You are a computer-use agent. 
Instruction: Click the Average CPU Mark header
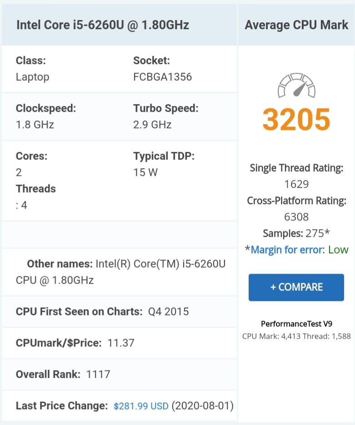pyautogui.click(x=296, y=25)
